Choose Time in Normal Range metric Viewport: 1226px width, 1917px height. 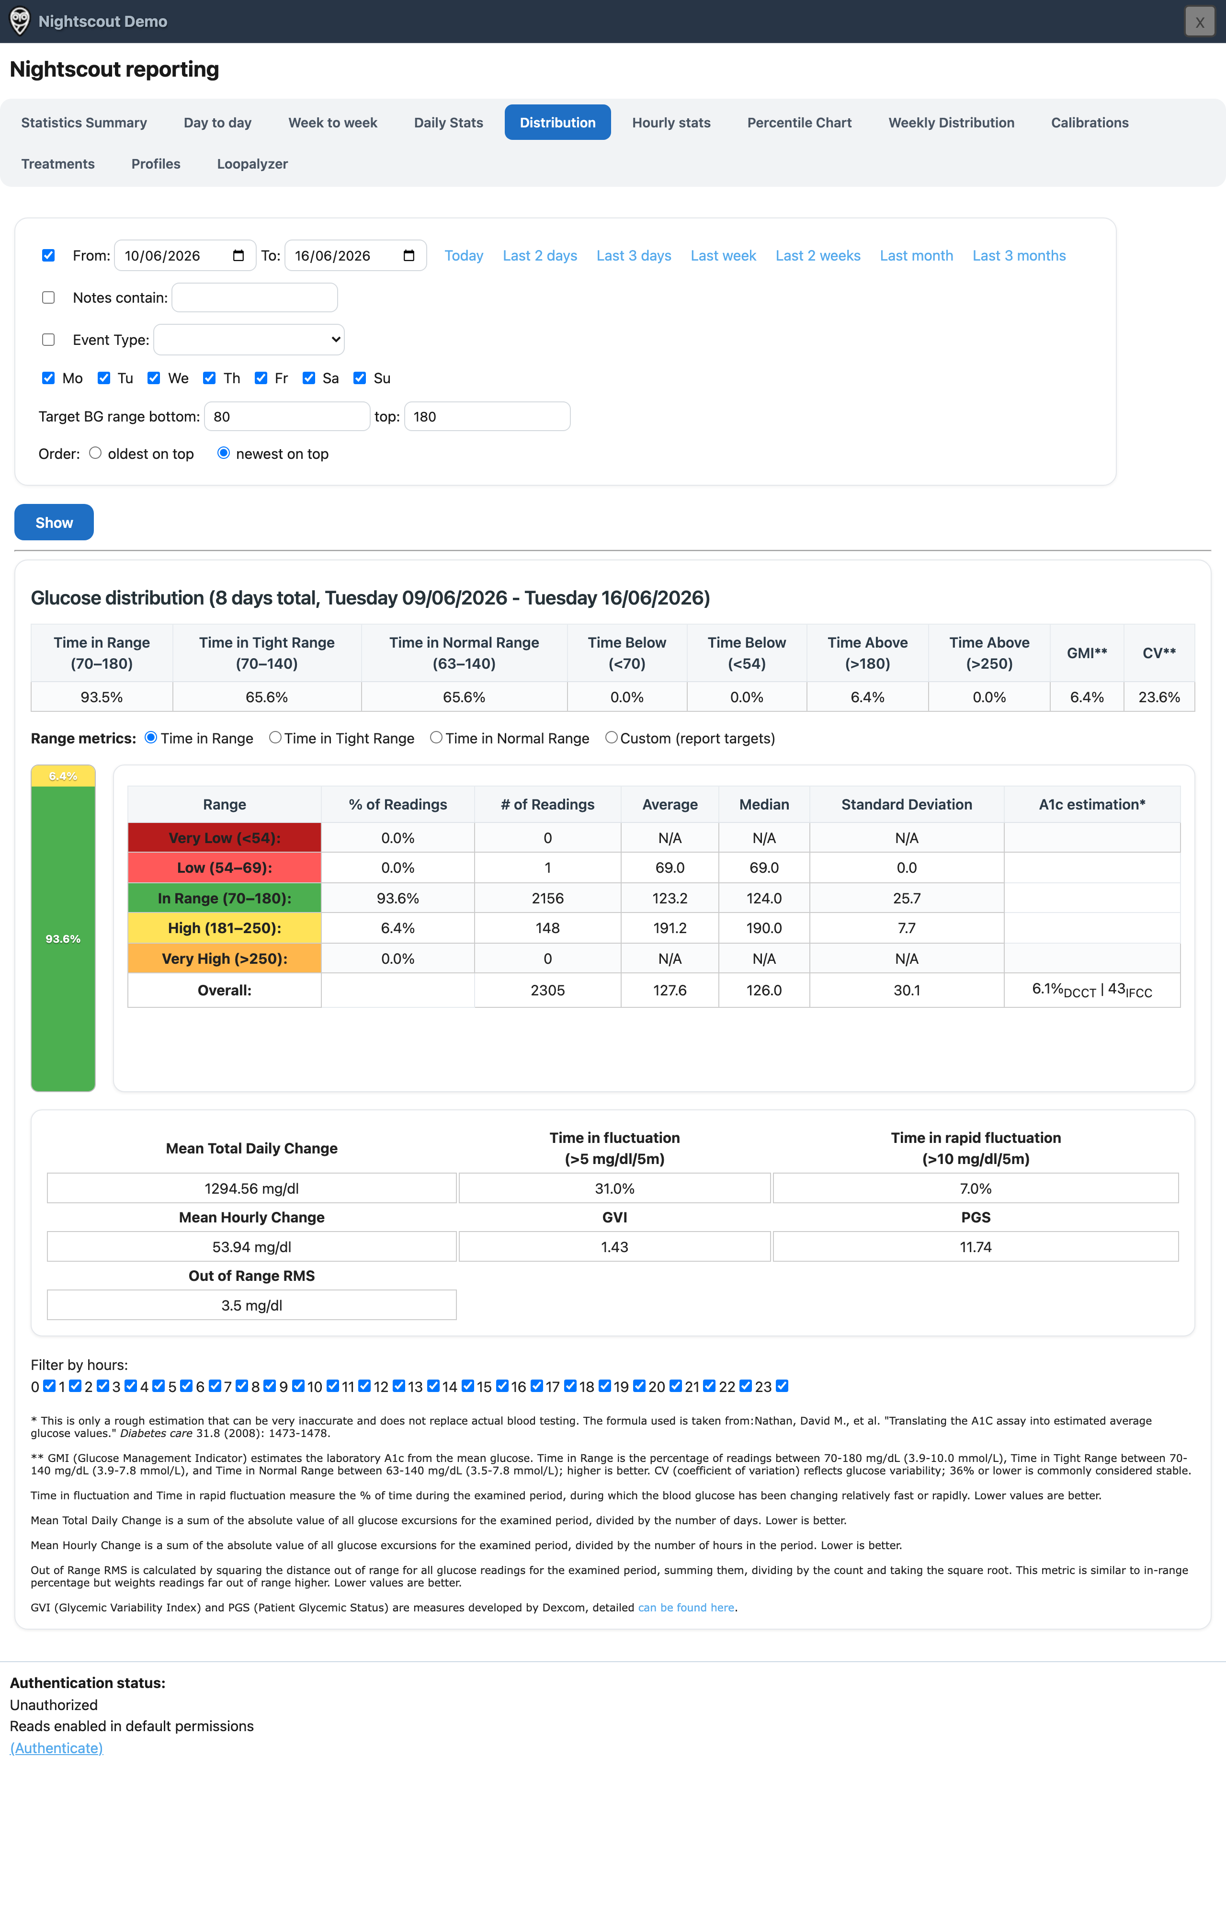tap(436, 738)
